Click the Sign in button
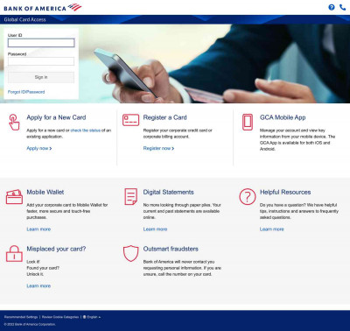 [41, 77]
